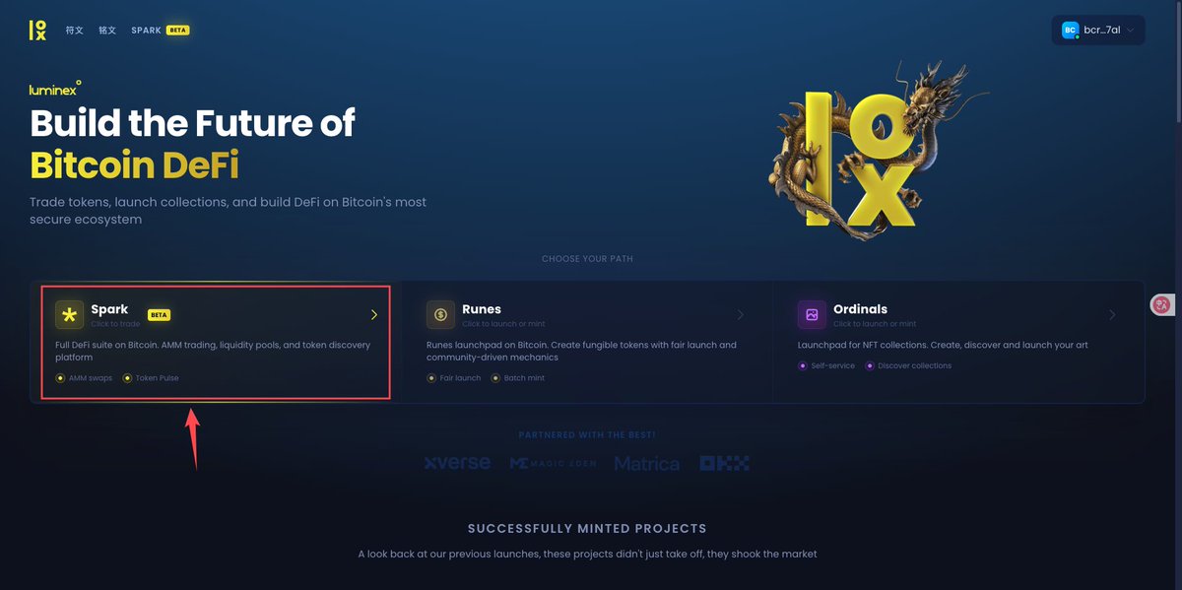Image resolution: width=1182 pixels, height=590 pixels.
Task: Select the AMM swaps feature tag
Action: [x=84, y=378]
